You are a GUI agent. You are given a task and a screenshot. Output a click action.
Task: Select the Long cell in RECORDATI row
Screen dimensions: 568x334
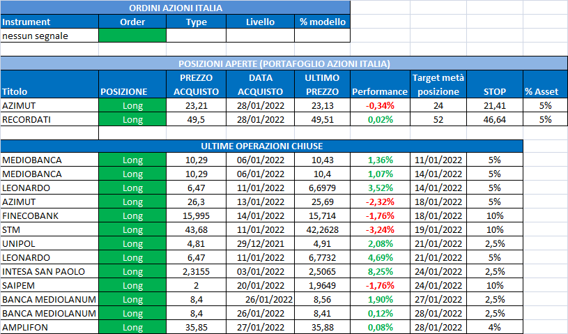132,119
